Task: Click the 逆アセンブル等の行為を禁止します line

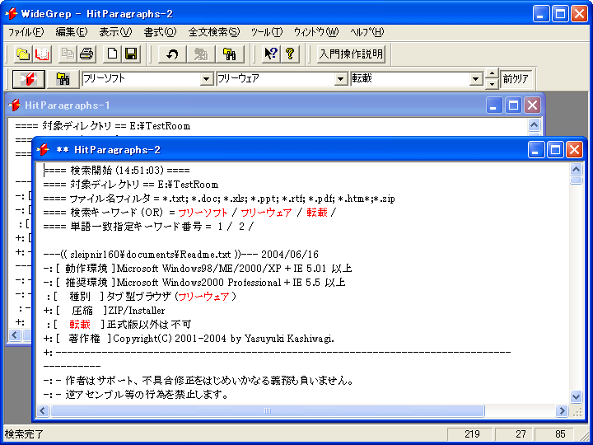Action: [x=135, y=396]
